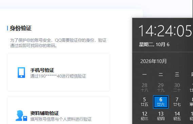
Task: Click the Wednesday column header 三
Action: click(177, 75)
